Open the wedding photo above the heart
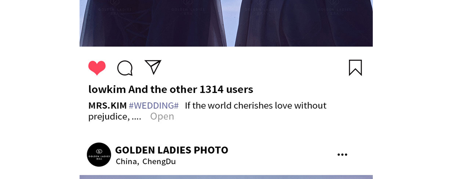 click(226, 23)
